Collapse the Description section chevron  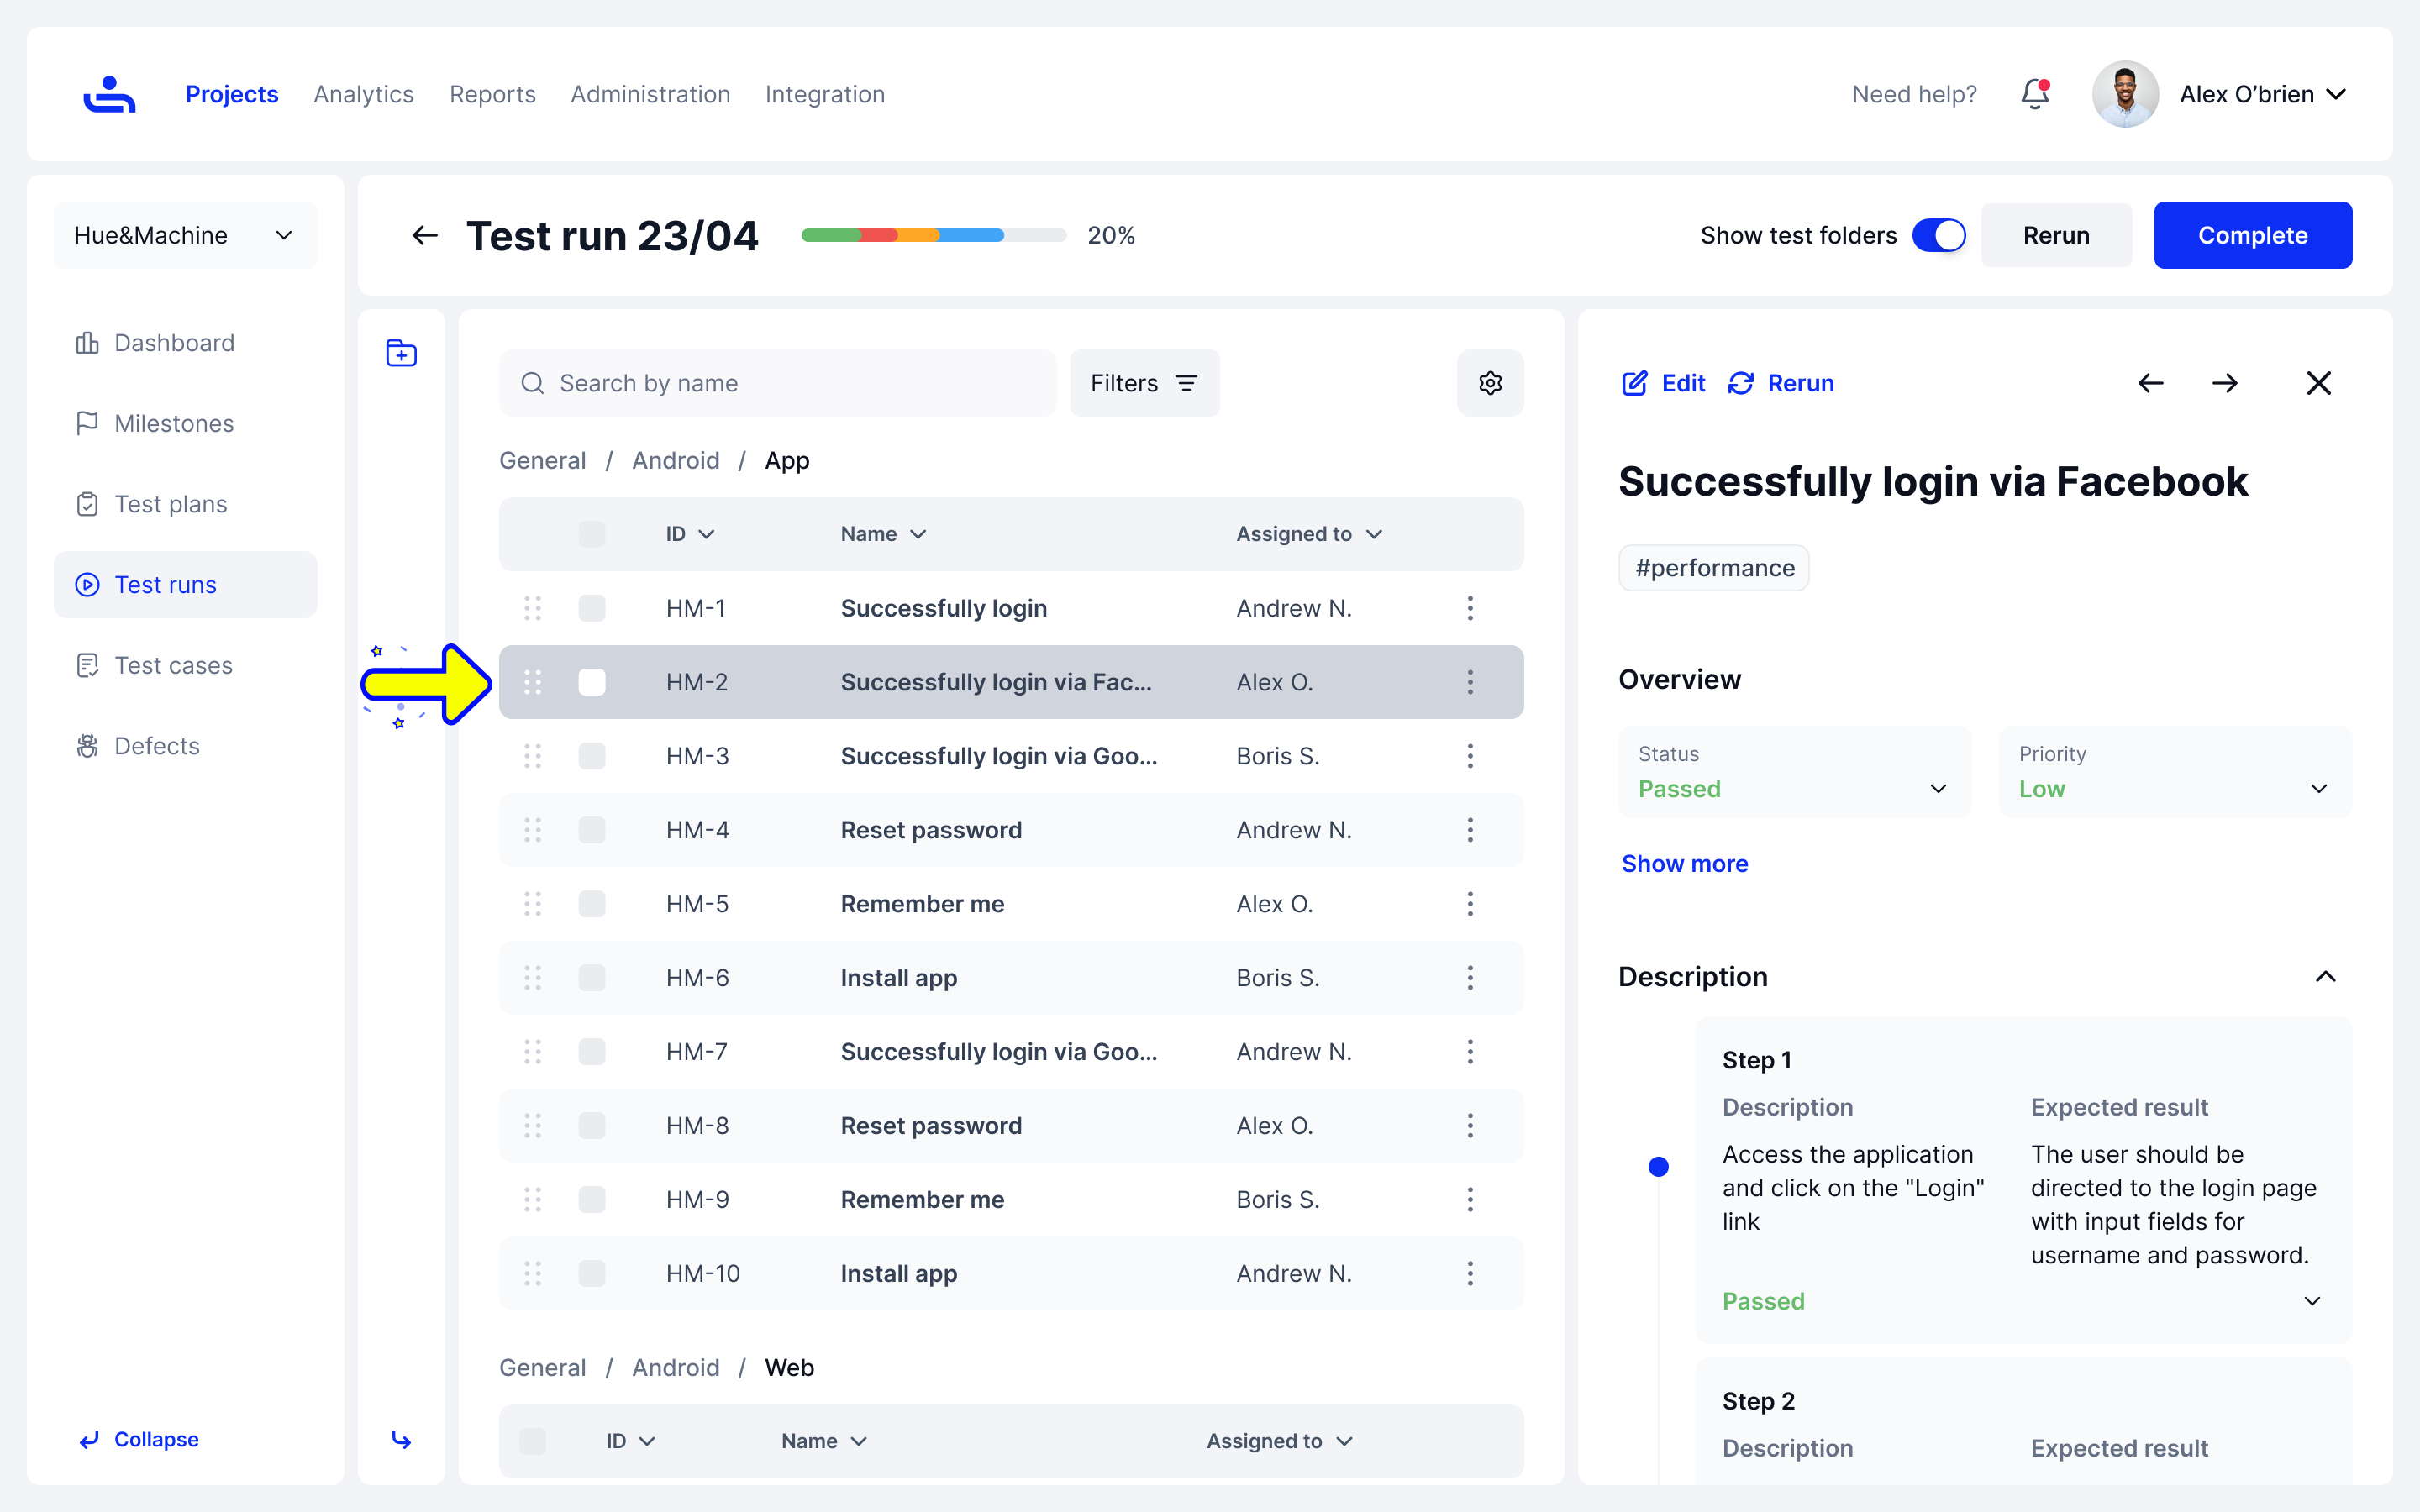pos(2325,977)
